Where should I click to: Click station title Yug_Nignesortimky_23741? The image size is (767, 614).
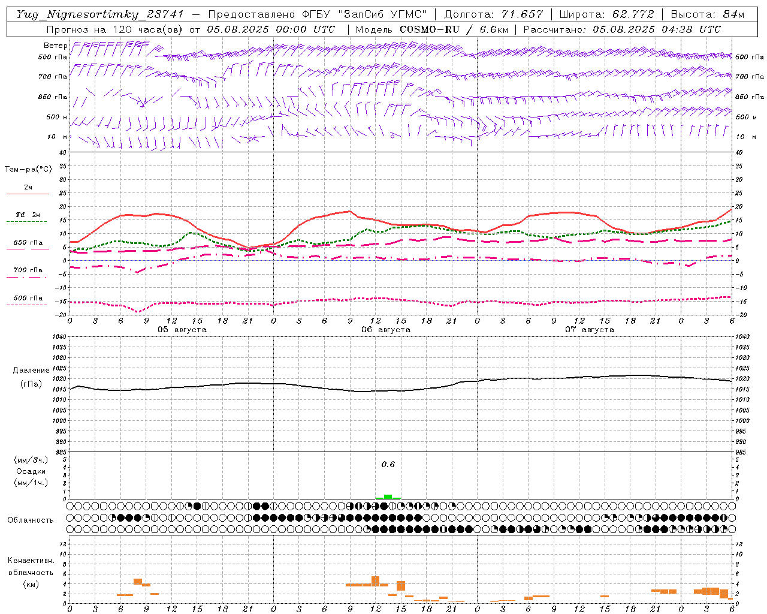point(100,14)
